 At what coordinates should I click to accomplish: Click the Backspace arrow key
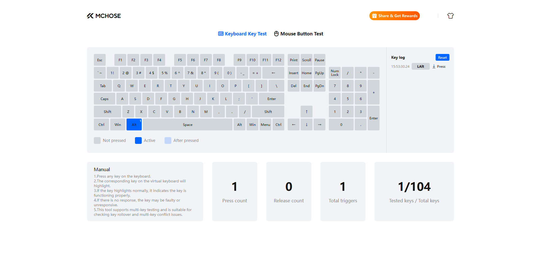(273, 73)
